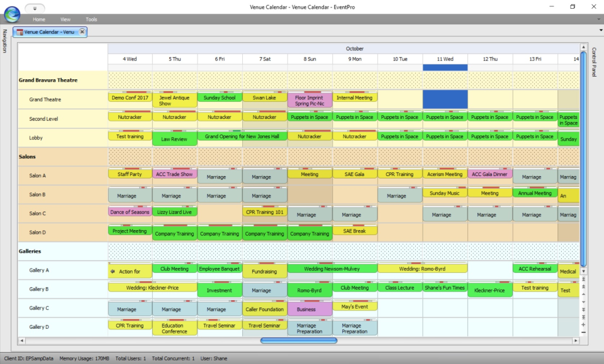Click the vertical scrollbar up arrow
Image resolution: width=604 pixels, height=364 pixels.
(584, 47)
